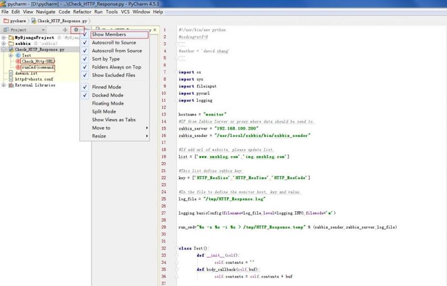This screenshot has height=286, width=447.
Task: Open the Window menu
Action: tap(141, 12)
